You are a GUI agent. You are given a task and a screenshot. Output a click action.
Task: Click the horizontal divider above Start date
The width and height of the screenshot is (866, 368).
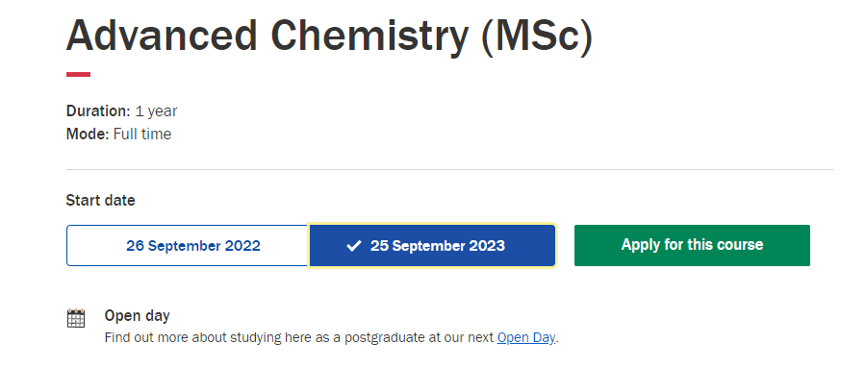point(449,169)
